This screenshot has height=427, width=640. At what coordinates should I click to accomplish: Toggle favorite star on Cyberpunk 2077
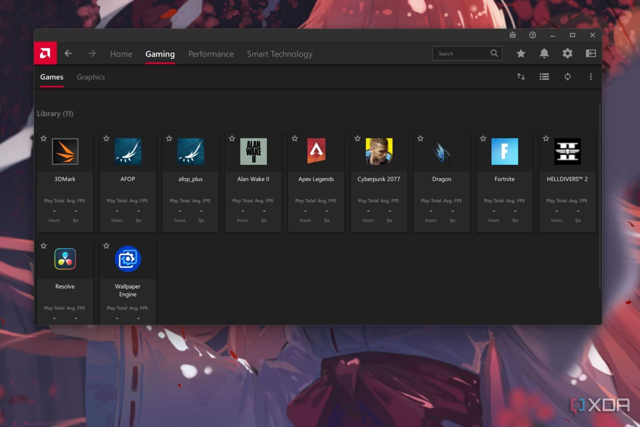click(x=357, y=138)
